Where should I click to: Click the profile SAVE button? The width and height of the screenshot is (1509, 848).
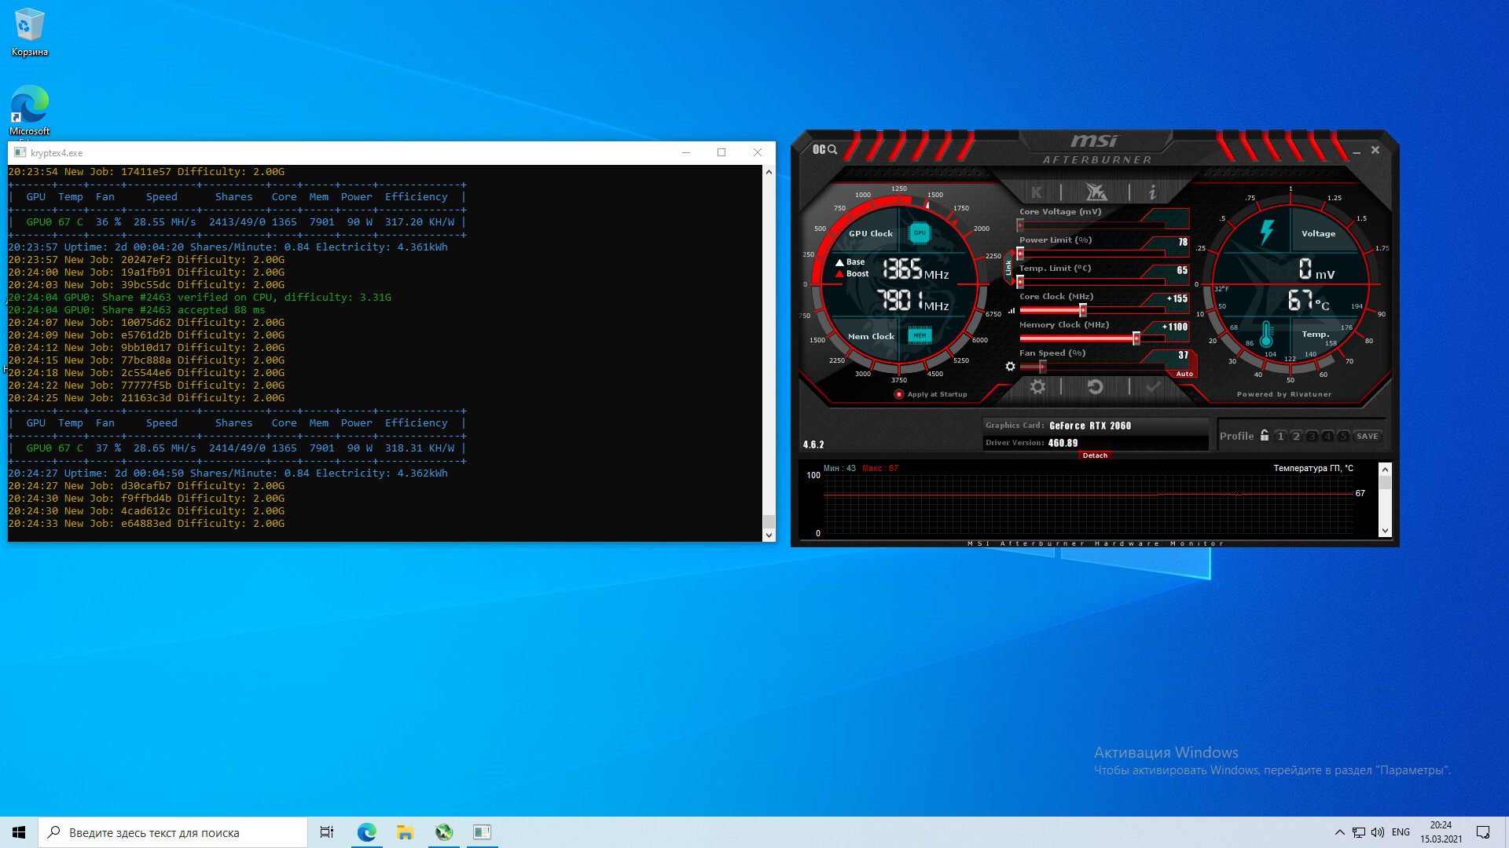click(x=1368, y=436)
